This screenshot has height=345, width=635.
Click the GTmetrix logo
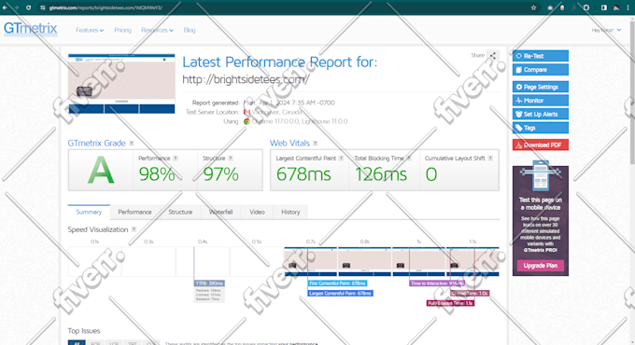[x=31, y=29]
